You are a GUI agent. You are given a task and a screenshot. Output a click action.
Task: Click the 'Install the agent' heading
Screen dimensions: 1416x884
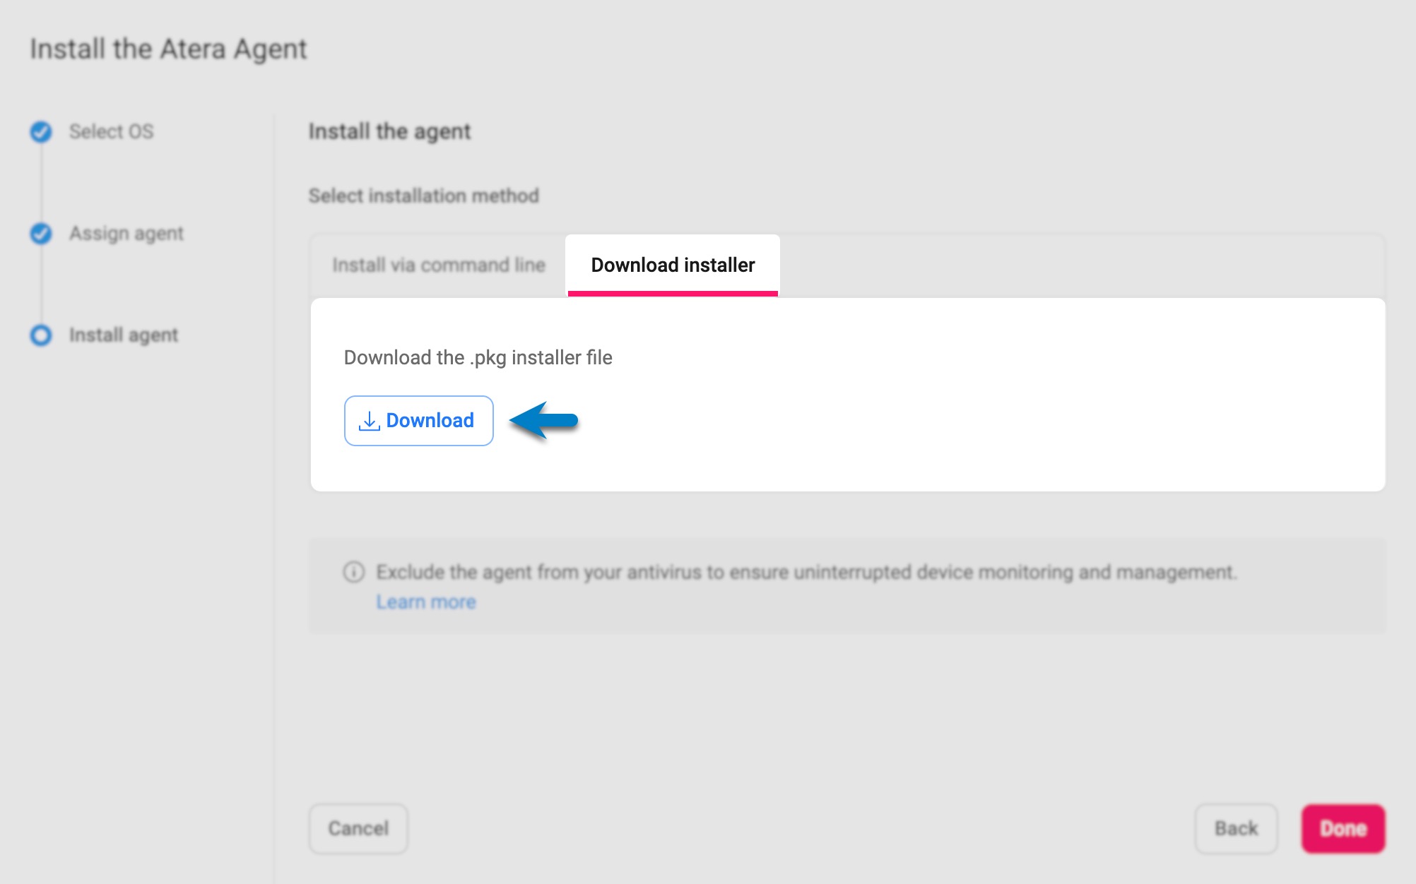pyautogui.click(x=389, y=132)
